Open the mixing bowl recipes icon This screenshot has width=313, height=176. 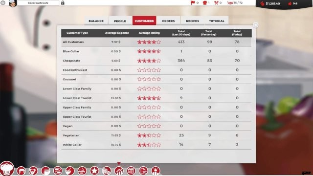70,171
